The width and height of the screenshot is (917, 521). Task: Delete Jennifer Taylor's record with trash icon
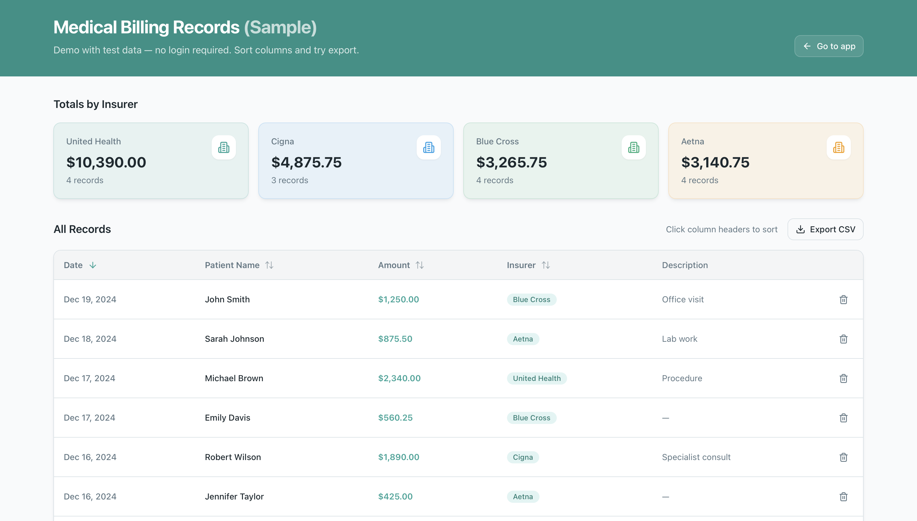(843, 496)
